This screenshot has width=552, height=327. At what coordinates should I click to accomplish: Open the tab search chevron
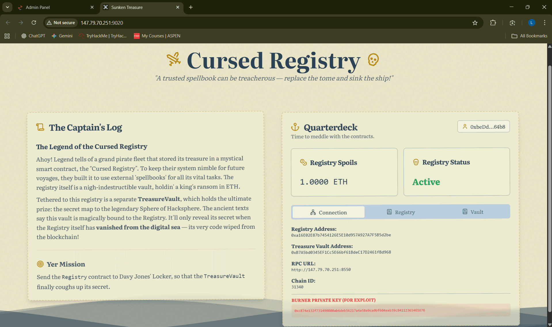[7, 7]
